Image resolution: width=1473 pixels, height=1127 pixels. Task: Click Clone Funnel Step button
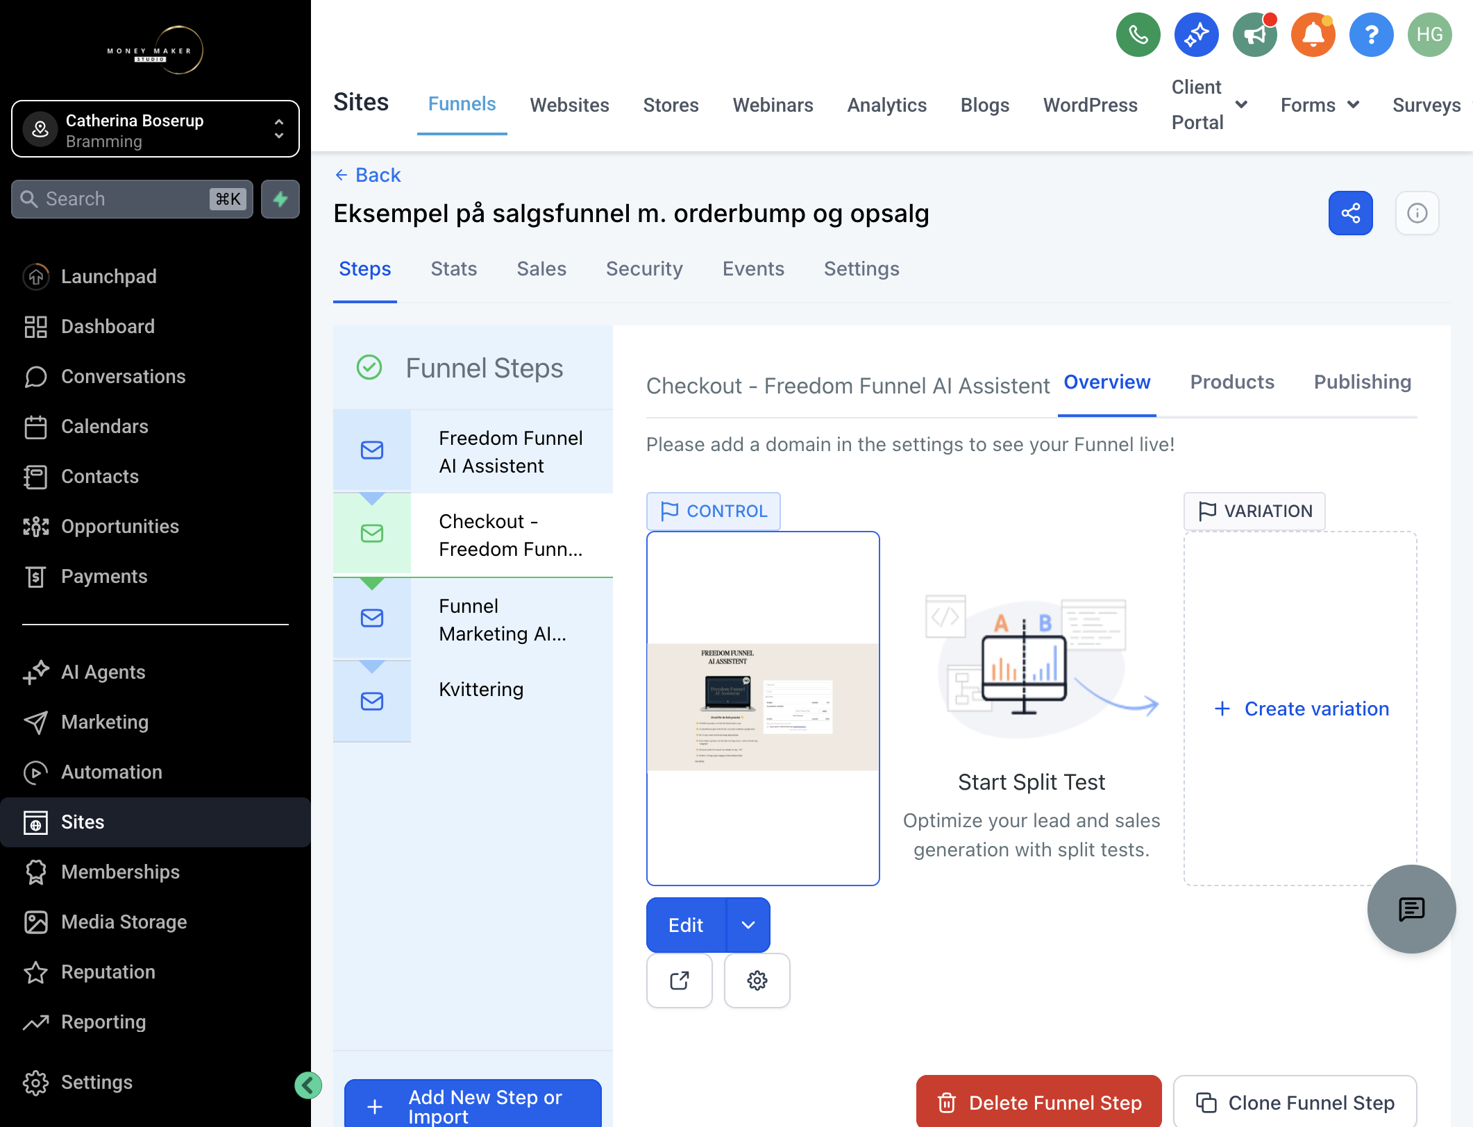1295,1102
